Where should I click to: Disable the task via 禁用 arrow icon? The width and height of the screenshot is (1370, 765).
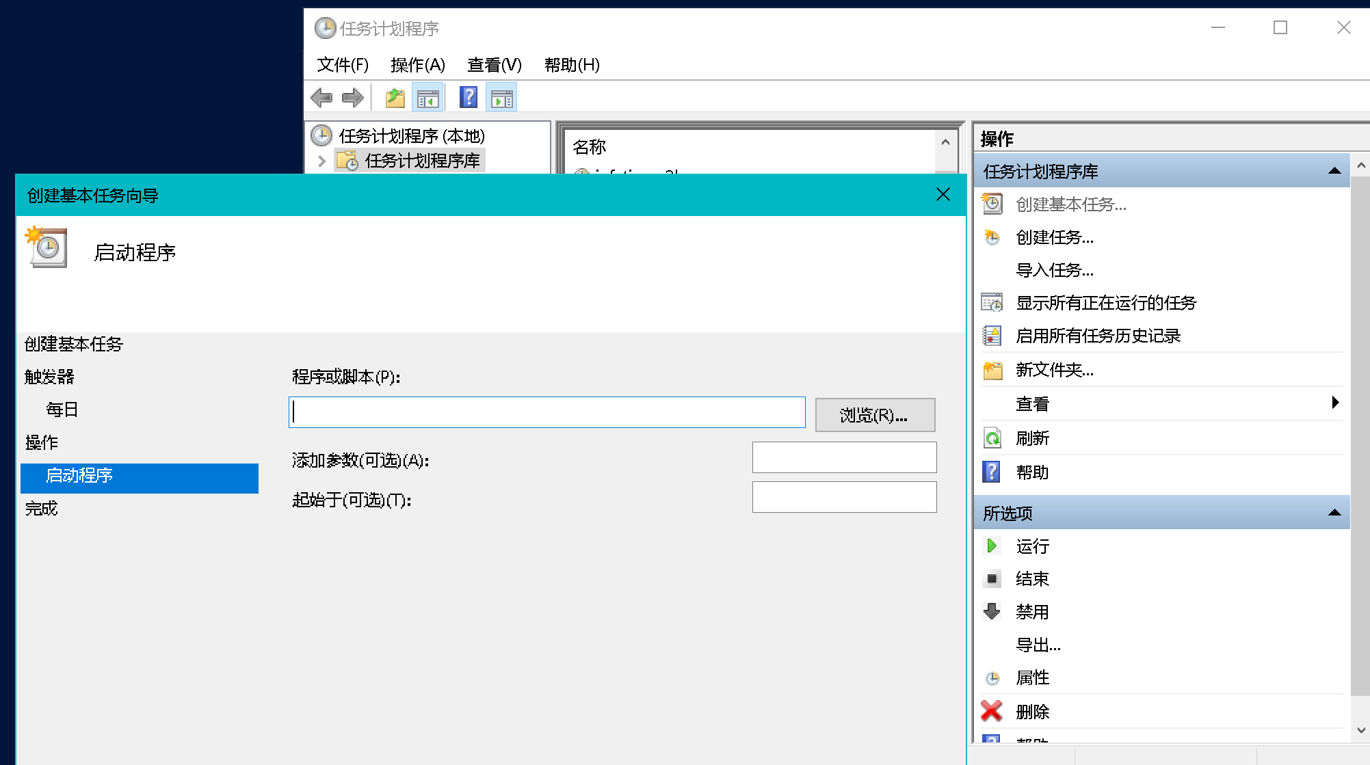click(992, 611)
